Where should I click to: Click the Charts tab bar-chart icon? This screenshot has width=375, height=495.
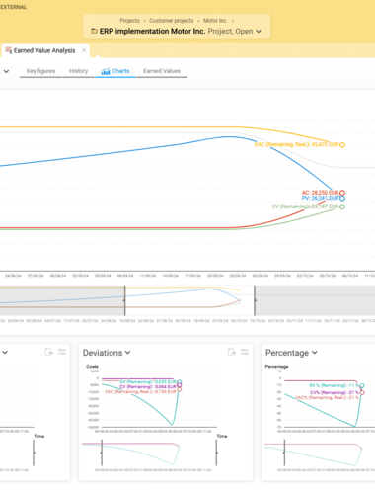point(106,71)
